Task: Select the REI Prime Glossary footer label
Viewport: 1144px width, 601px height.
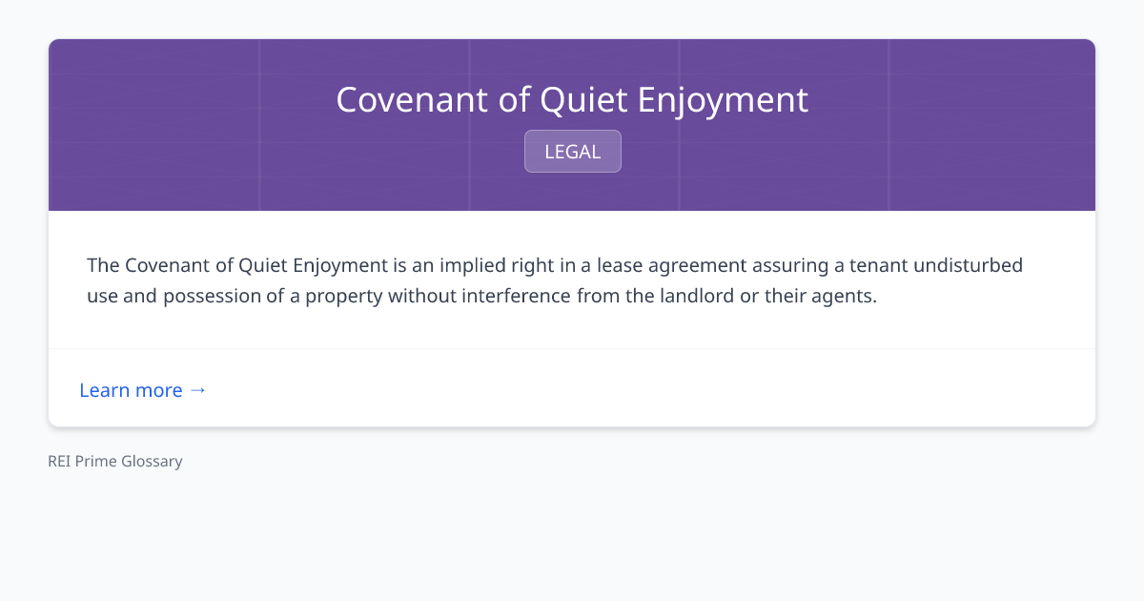Action: (114, 461)
